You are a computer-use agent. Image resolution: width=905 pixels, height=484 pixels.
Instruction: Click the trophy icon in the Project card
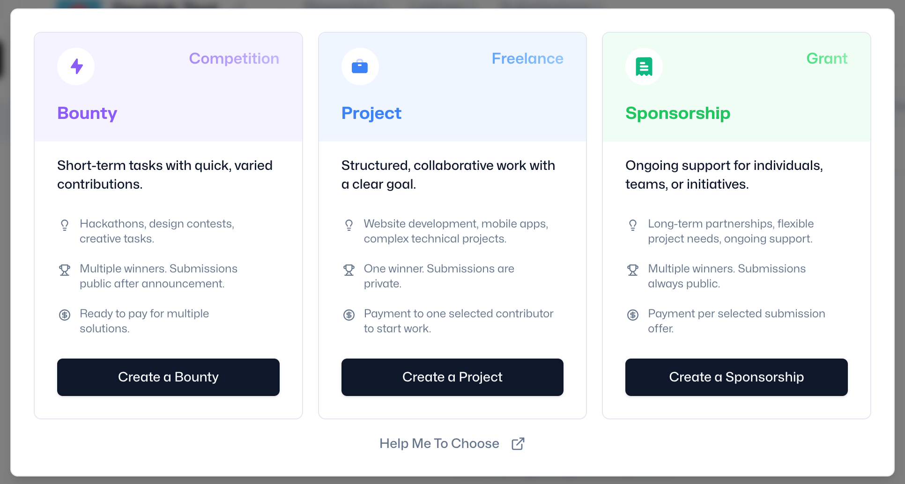coord(349,270)
